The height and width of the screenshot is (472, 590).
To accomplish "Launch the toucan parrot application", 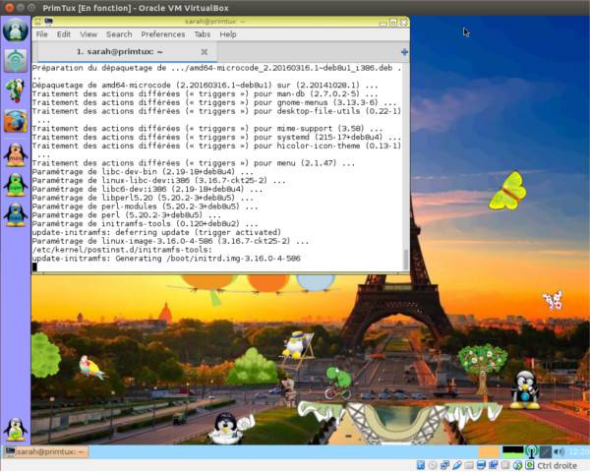I will tap(16, 90).
